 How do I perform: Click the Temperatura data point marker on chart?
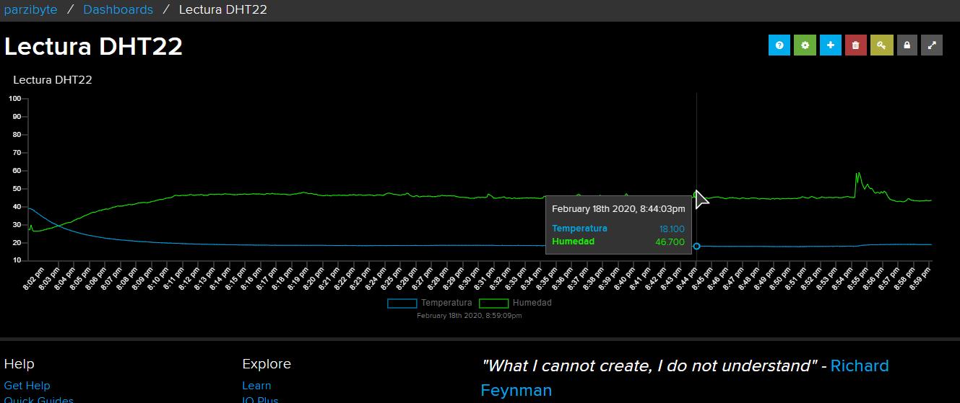point(696,247)
